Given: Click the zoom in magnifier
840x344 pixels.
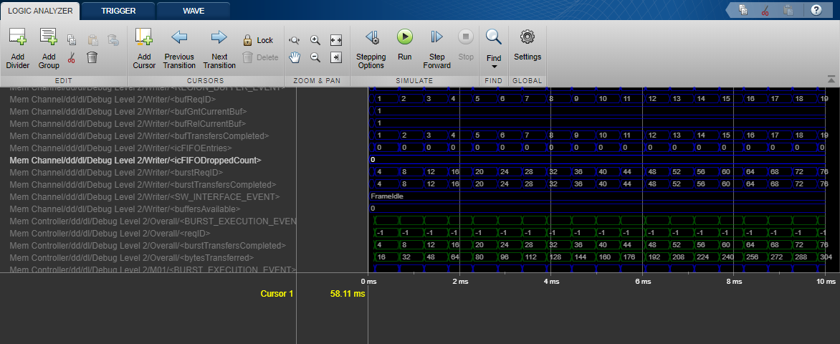Looking at the screenshot, I should [x=315, y=41].
